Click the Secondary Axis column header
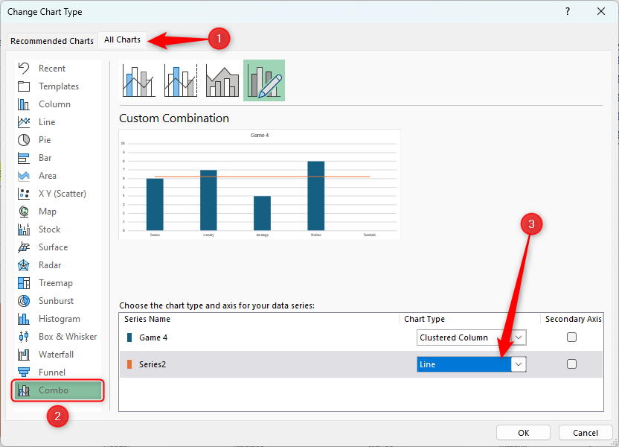This screenshot has width=619, height=447. pyautogui.click(x=573, y=319)
